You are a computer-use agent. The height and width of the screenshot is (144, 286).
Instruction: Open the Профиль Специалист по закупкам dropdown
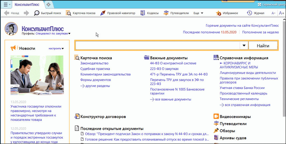coord(53,33)
